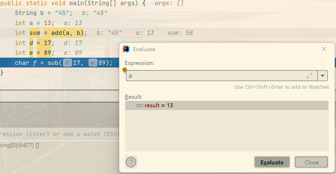The height and width of the screenshot is (174, 336).
Task: Open the expression history dropdown arrow
Action: click(322, 76)
